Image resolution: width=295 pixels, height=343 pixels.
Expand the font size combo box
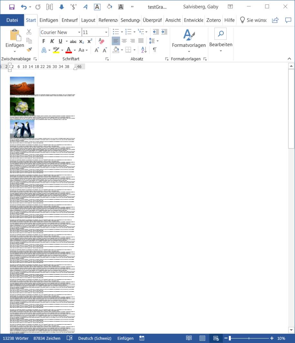[106, 32]
